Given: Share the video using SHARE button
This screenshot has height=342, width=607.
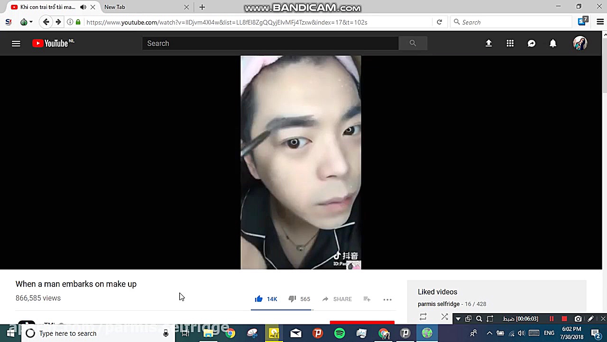Looking at the screenshot, I should pyautogui.click(x=337, y=299).
